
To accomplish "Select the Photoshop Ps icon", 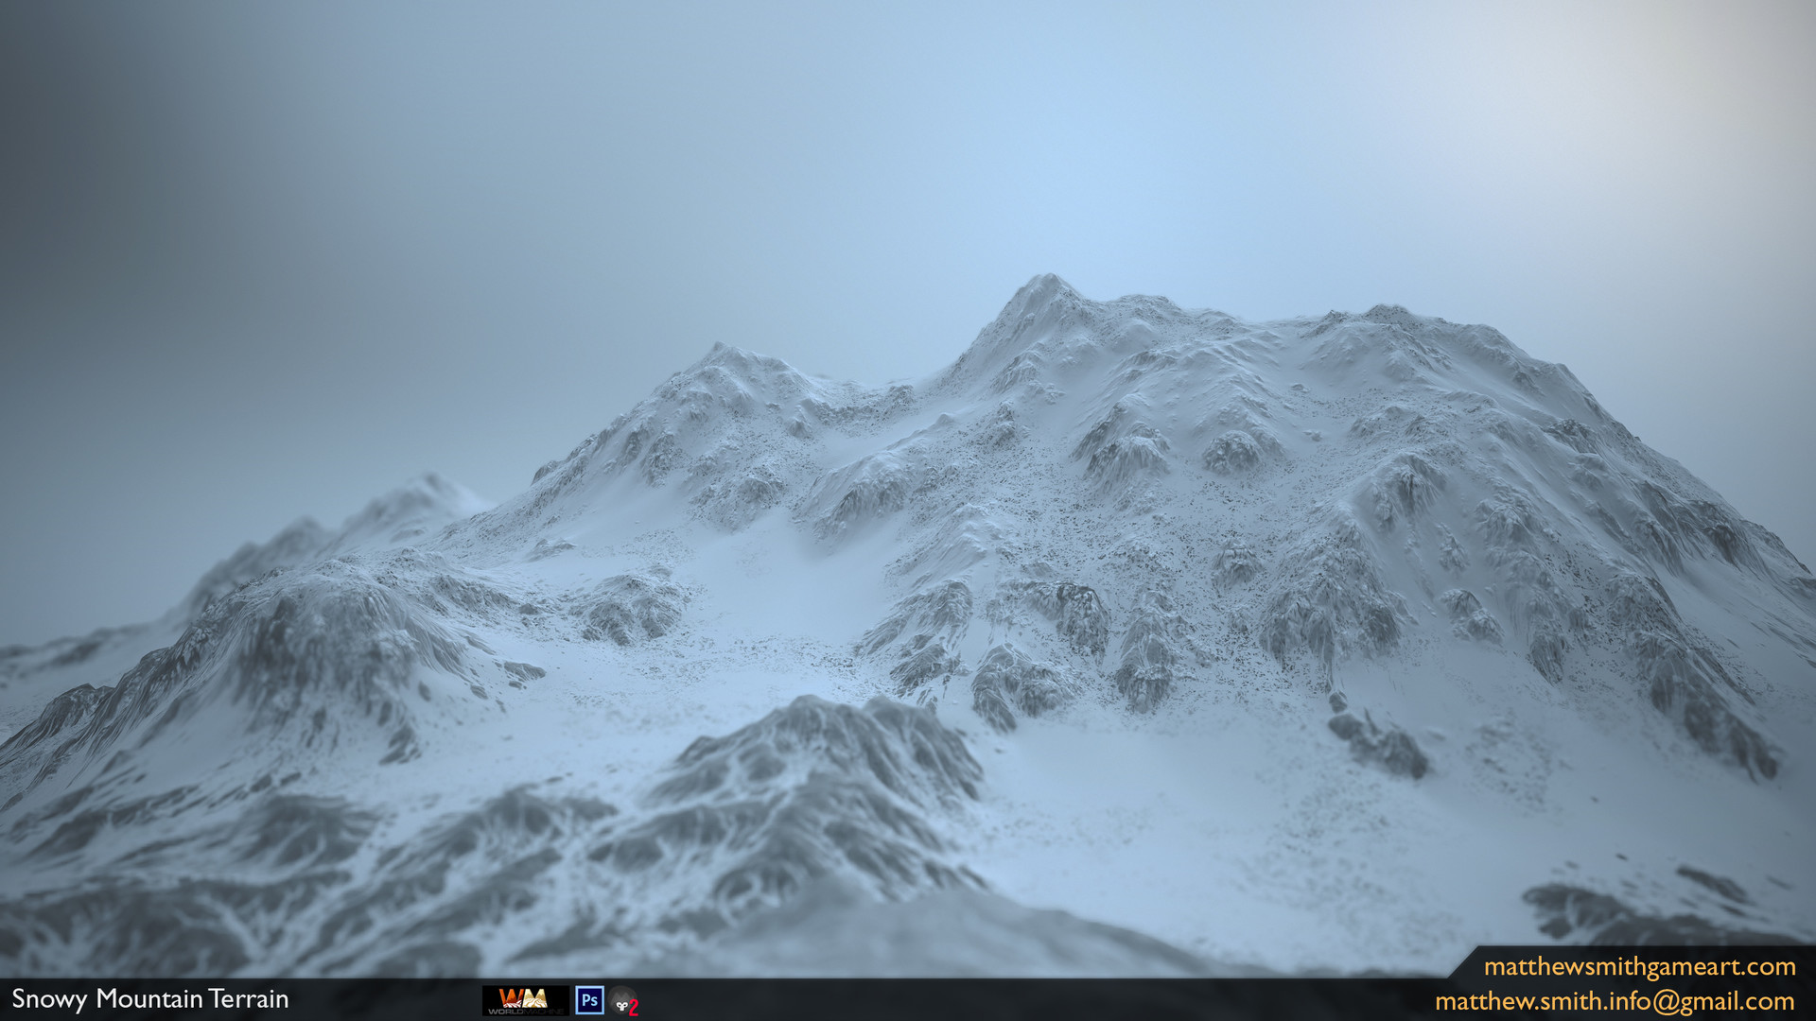I will point(589,999).
